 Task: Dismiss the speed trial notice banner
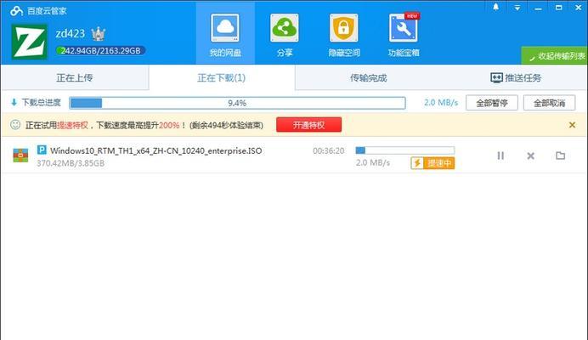tap(572, 125)
